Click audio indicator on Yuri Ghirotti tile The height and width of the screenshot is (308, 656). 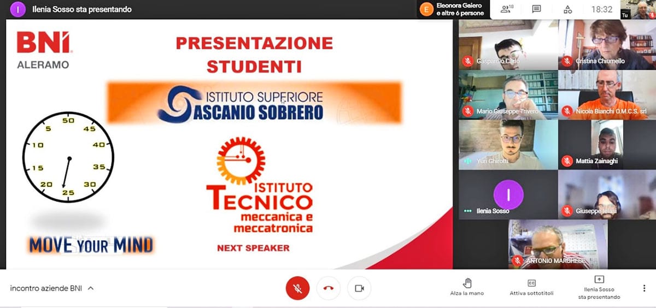tap(467, 161)
